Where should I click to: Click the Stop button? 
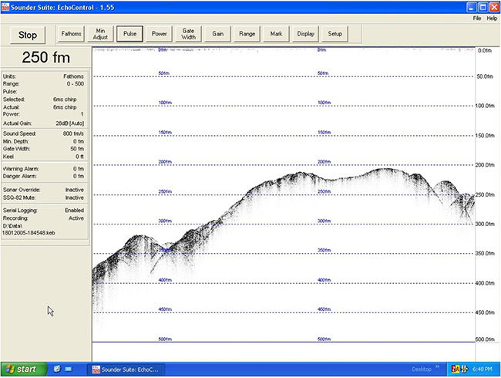point(28,35)
